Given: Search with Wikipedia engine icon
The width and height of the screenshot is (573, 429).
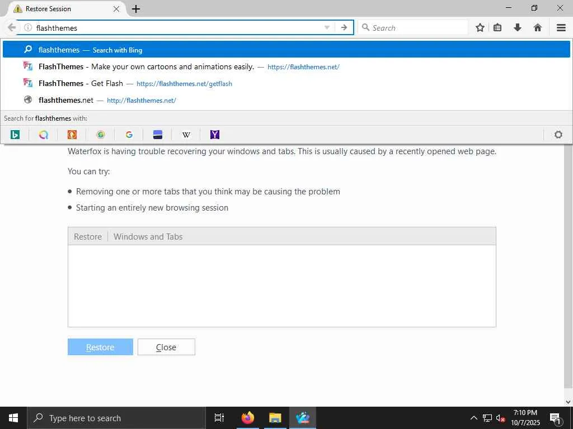Looking at the screenshot, I should coord(186,135).
